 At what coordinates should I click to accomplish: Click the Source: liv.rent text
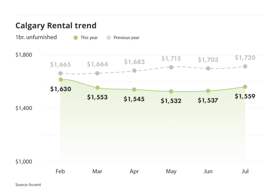[28, 185]
